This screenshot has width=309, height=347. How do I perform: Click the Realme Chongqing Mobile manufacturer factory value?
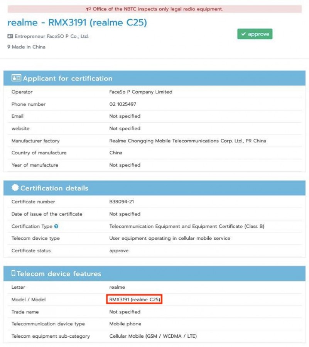188,141
